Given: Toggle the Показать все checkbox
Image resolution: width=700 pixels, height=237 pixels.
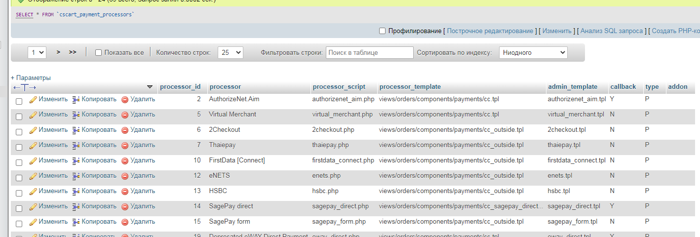Looking at the screenshot, I should [x=98, y=52].
